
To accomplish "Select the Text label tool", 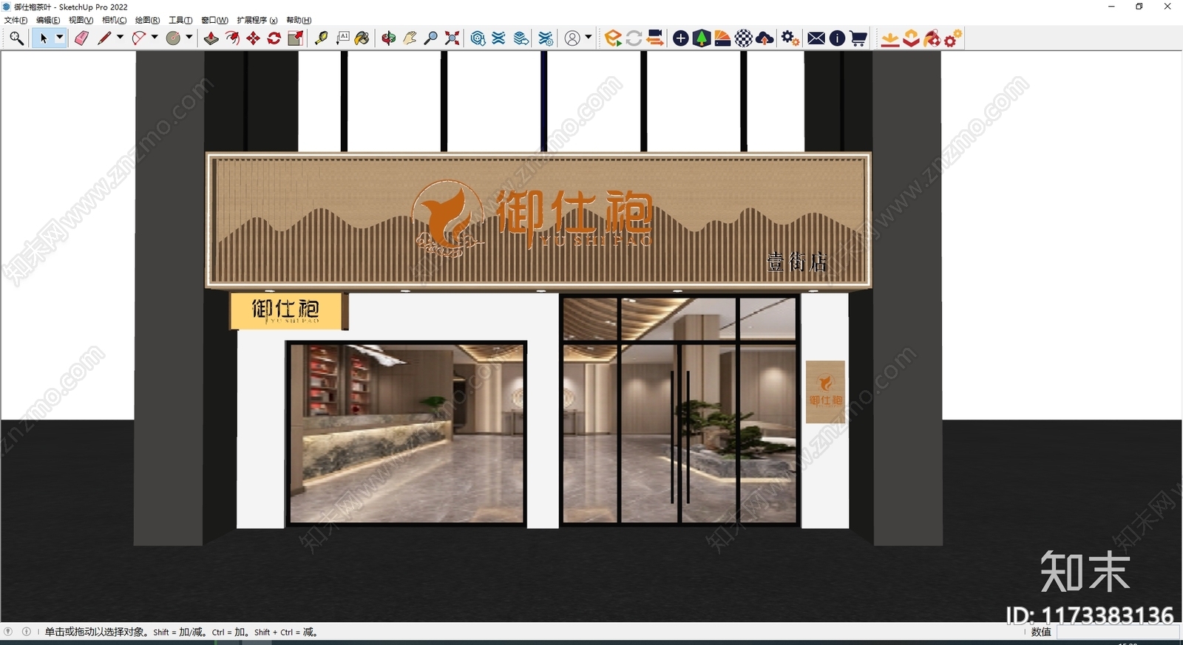I will pyautogui.click(x=342, y=38).
